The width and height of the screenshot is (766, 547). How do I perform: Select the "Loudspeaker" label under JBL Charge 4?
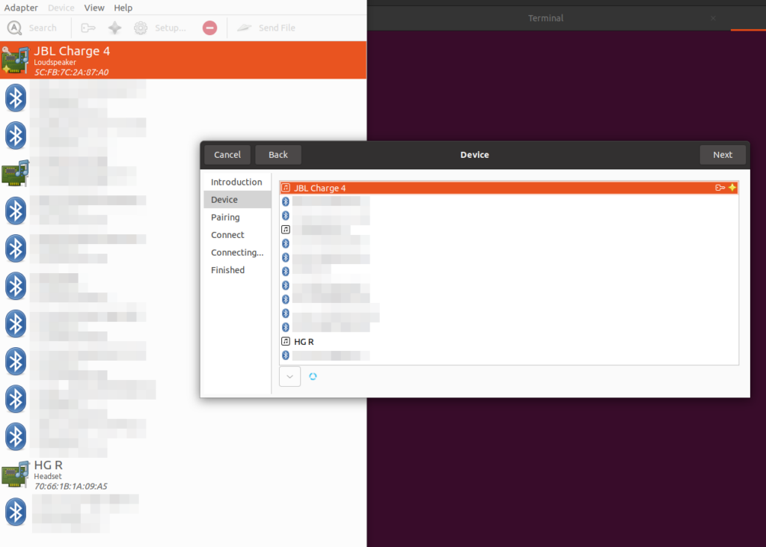point(55,63)
